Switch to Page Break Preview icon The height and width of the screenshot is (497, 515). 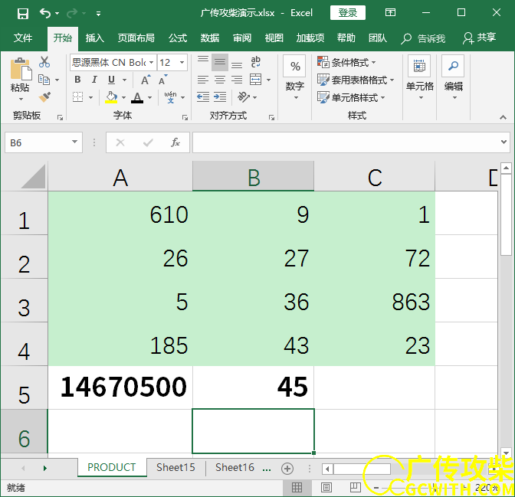(356, 488)
